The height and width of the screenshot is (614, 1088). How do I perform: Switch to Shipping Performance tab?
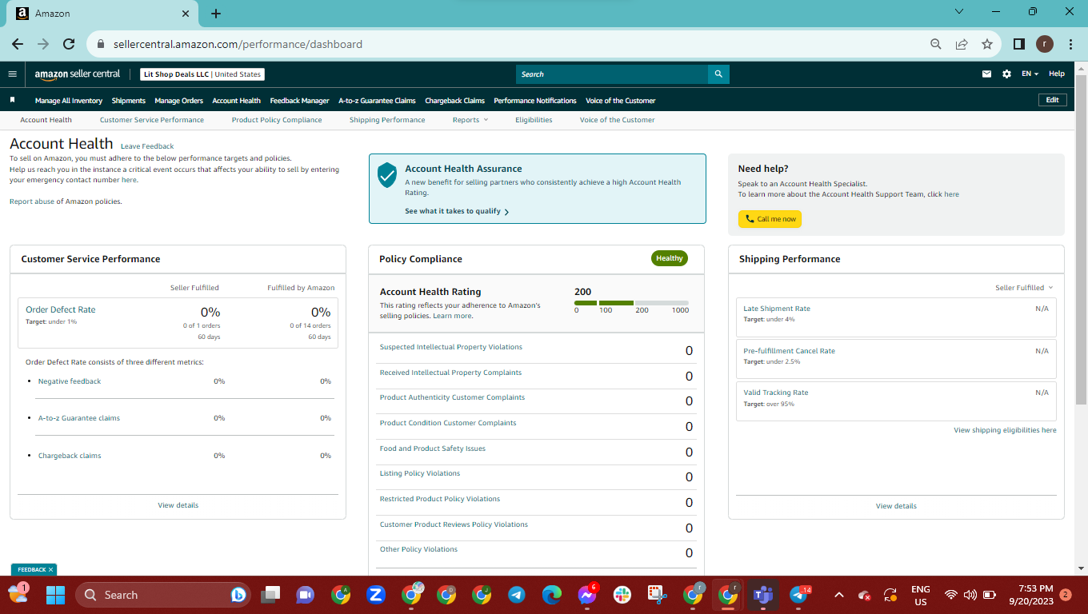387,120
